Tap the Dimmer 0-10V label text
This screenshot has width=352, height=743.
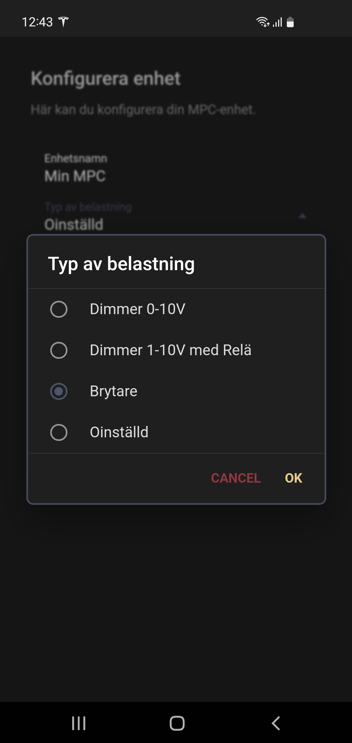coord(138,309)
